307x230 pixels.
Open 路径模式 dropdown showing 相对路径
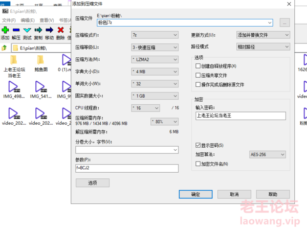pos(263,47)
